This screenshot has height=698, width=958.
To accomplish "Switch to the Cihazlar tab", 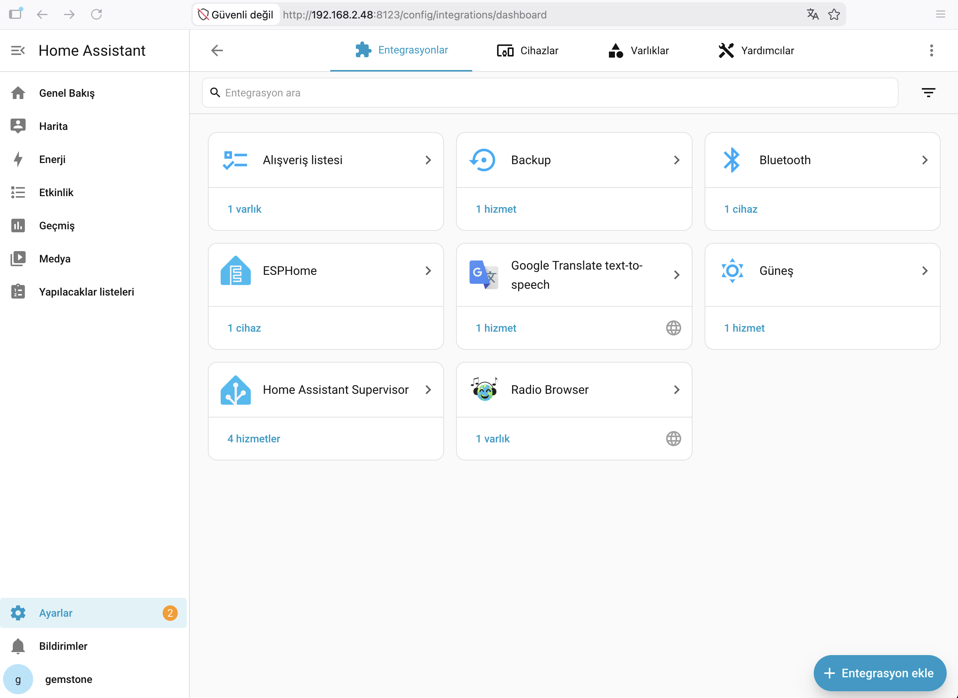I will coord(527,50).
